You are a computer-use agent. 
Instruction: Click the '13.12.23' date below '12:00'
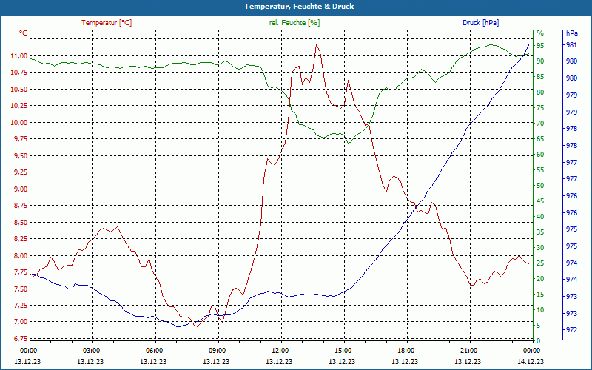click(279, 362)
